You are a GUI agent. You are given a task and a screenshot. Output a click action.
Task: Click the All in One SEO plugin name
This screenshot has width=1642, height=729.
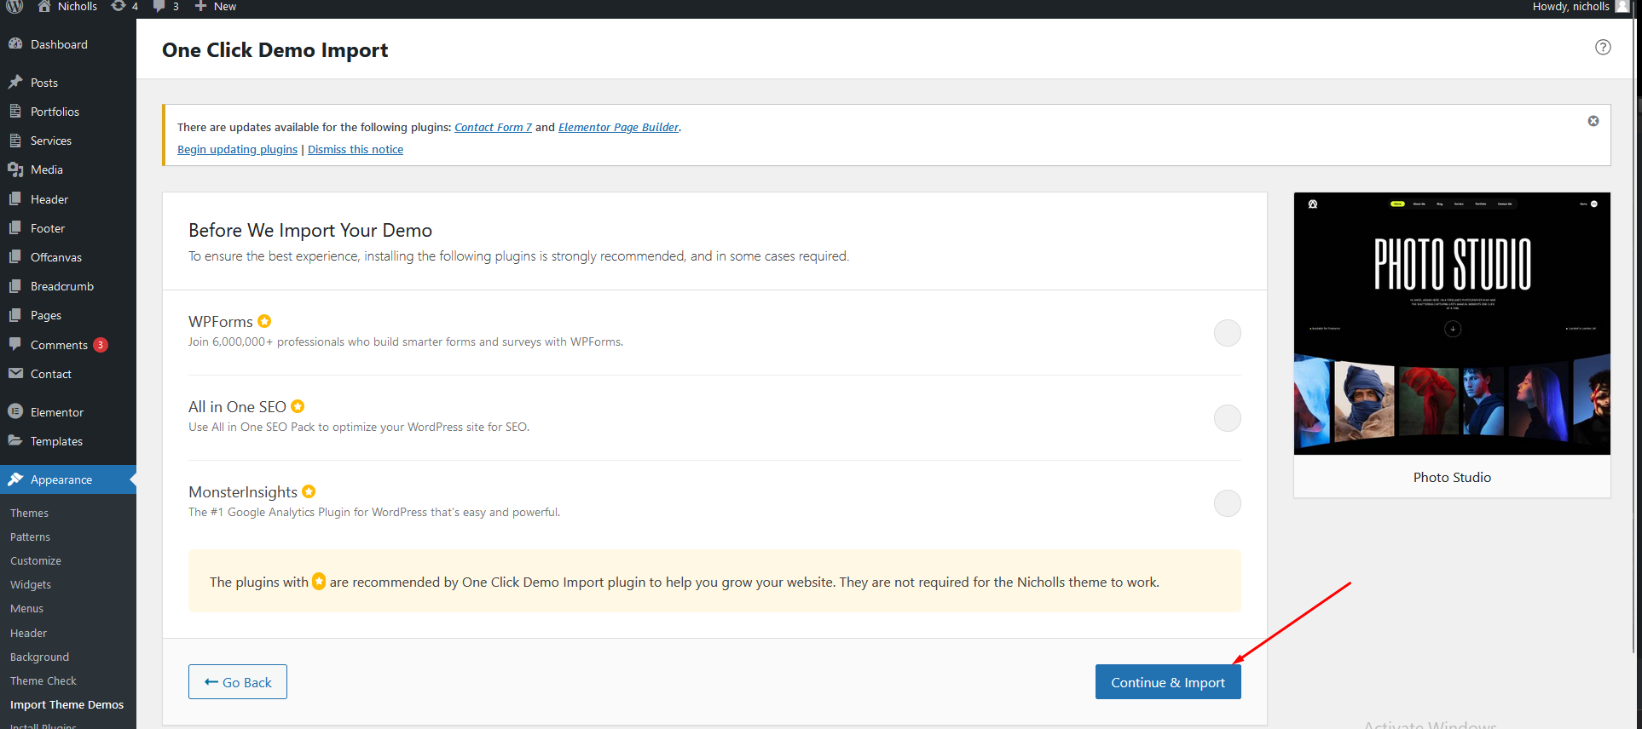click(237, 406)
